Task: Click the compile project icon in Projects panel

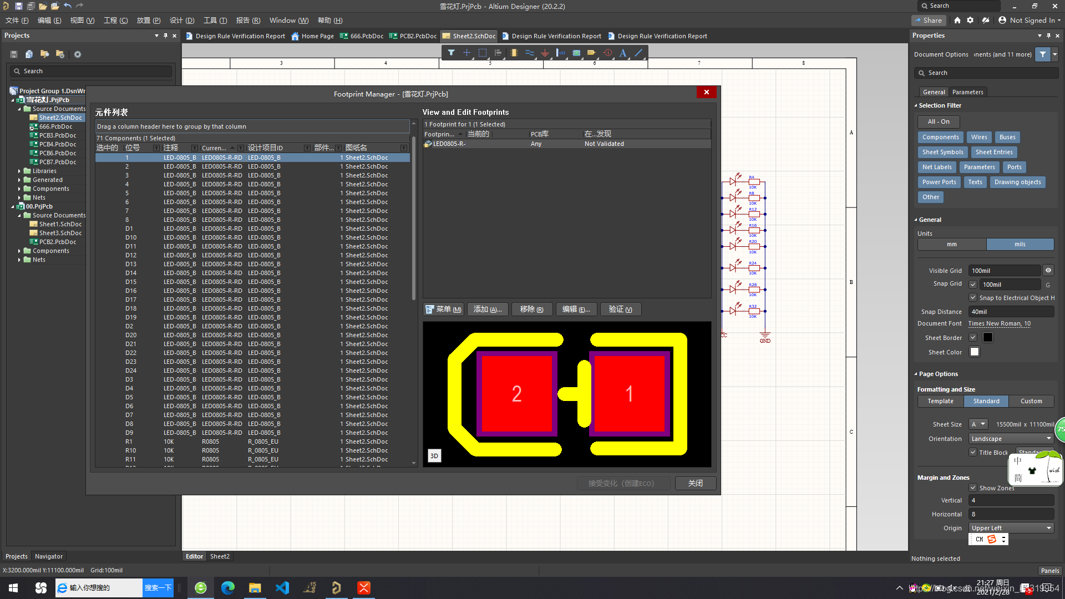Action: coord(29,54)
